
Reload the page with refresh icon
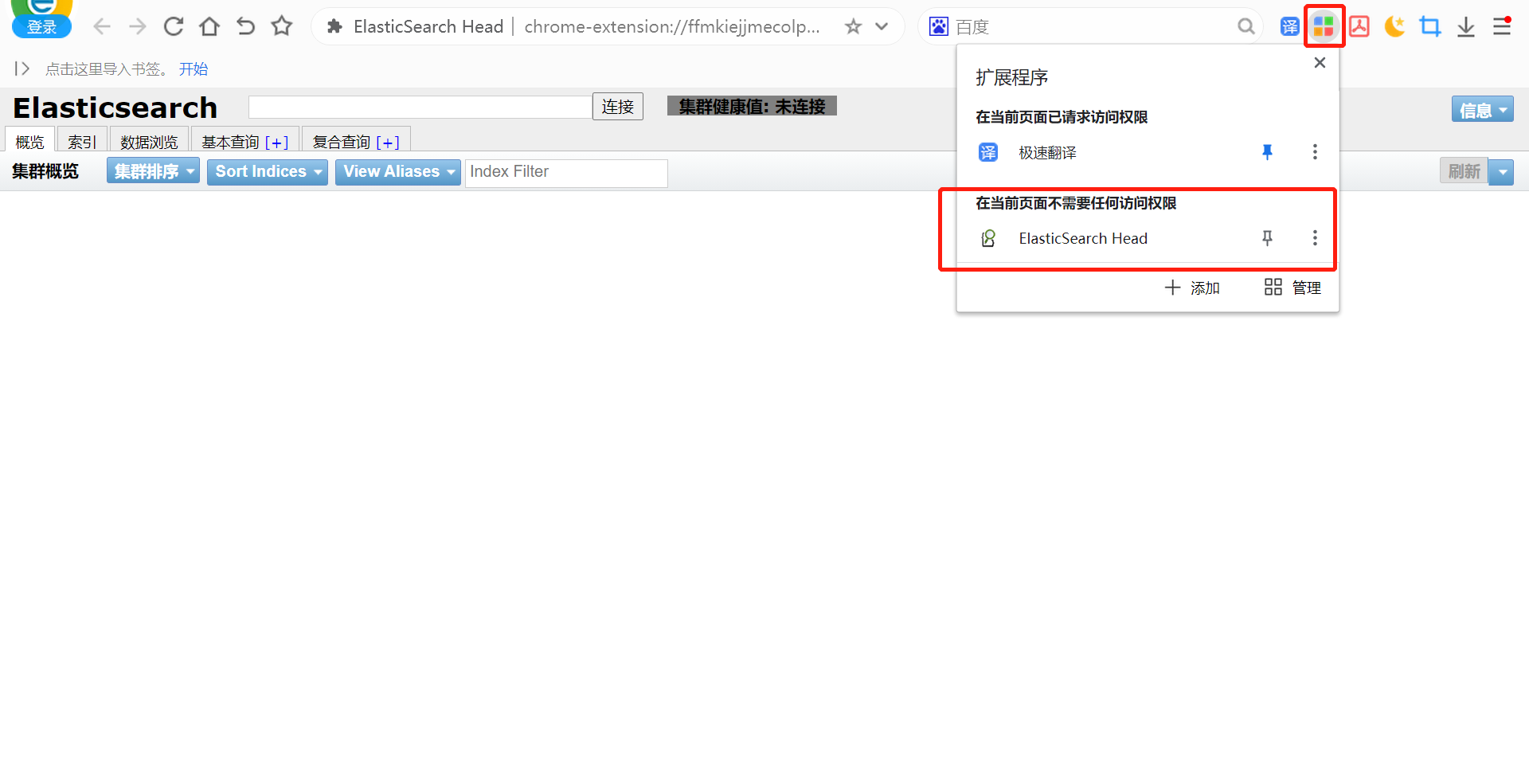point(174,27)
